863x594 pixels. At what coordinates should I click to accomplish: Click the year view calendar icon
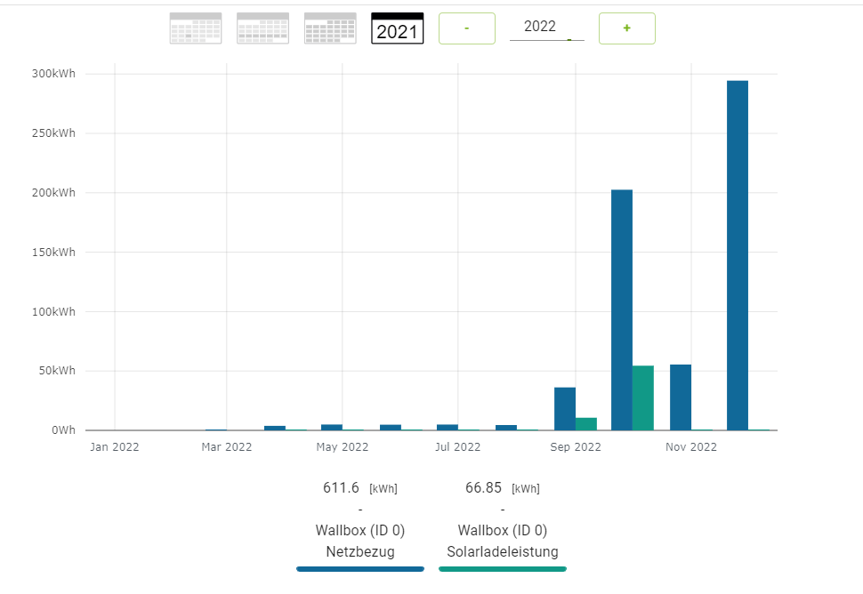[397, 28]
